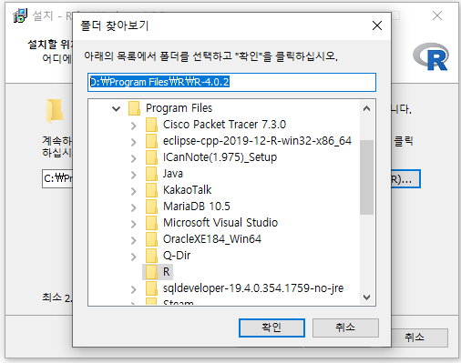The height and width of the screenshot is (363, 461).
Task: Expand the Q-Dir folder node
Action: pos(133,257)
